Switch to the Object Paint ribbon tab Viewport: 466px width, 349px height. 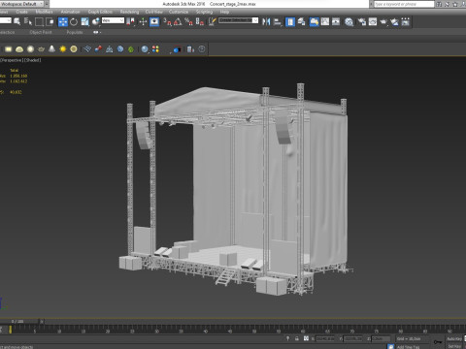point(41,32)
